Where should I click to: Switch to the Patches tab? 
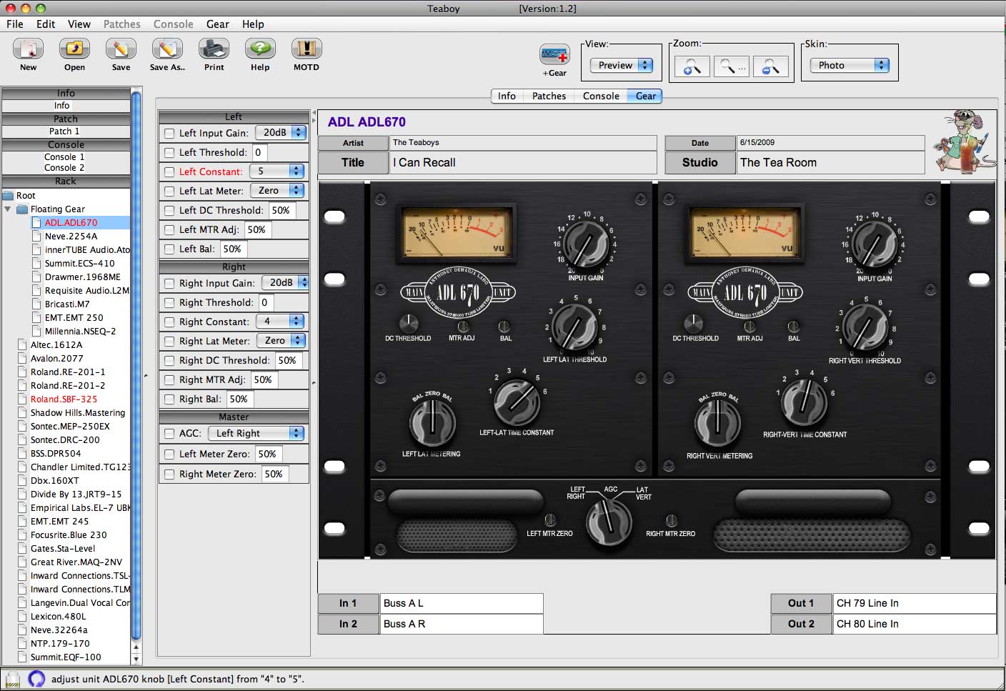(549, 96)
